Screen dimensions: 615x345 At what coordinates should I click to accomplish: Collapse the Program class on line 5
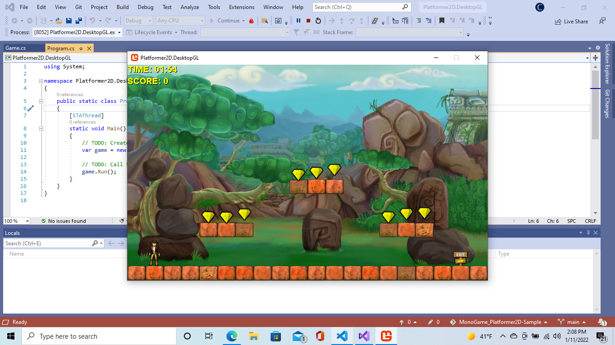[x=41, y=101]
